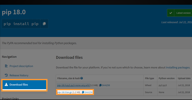Click the Release history clock icon
The height and width of the screenshot is (100, 192).
pos(6,75)
